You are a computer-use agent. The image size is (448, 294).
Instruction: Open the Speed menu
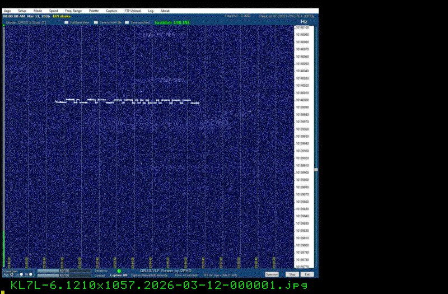click(x=53, y=11)
